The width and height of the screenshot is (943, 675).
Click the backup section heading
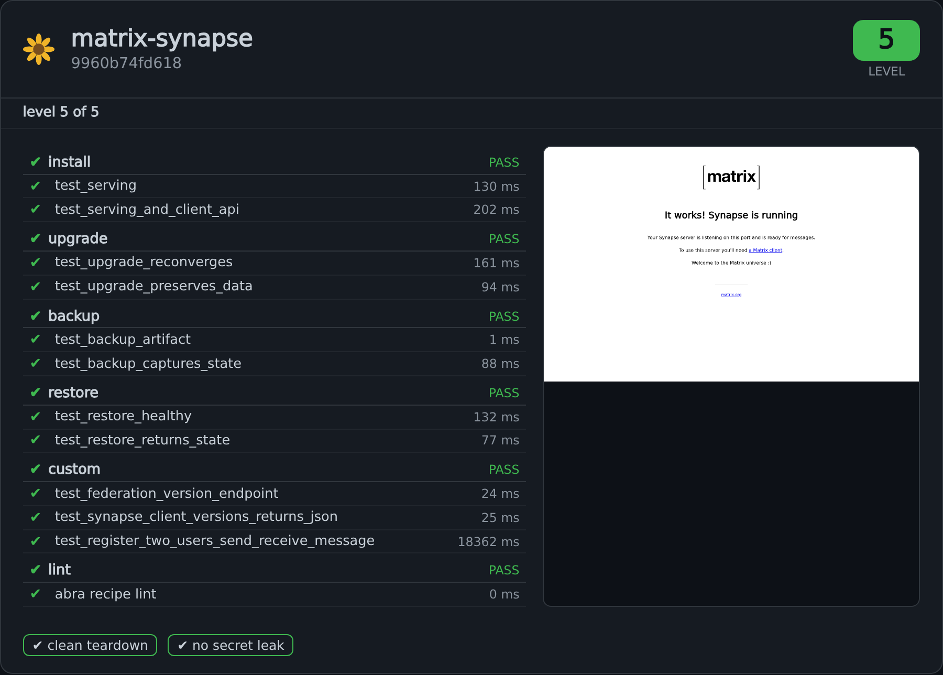[74, 316]
